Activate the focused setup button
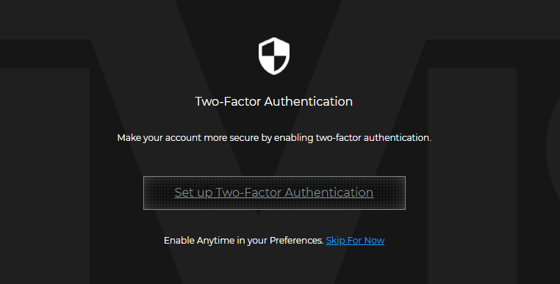 (x=274, y=193)
